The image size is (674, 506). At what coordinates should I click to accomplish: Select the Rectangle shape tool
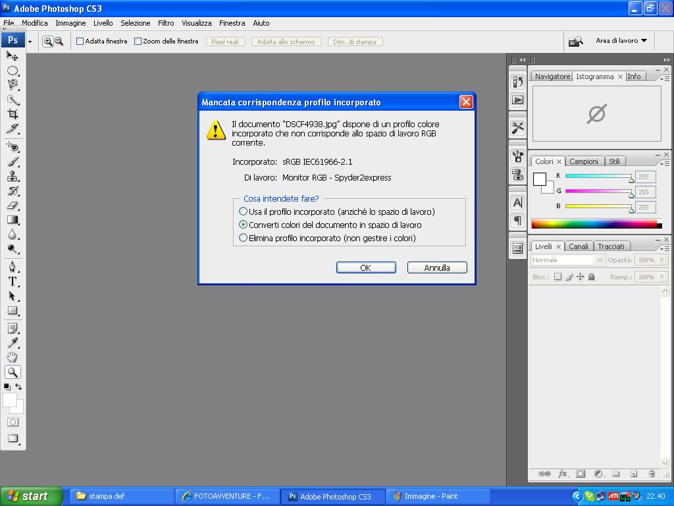coord(13,311)
